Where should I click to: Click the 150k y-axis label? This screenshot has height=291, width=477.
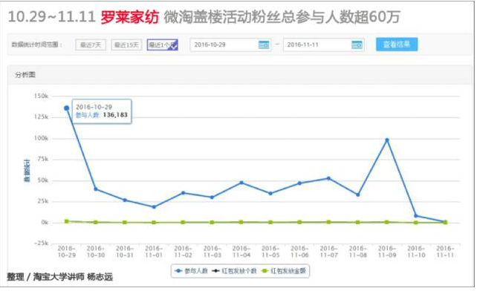point(41,96)
